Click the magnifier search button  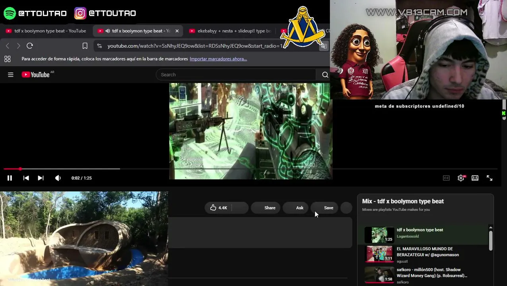coord(325,75)
